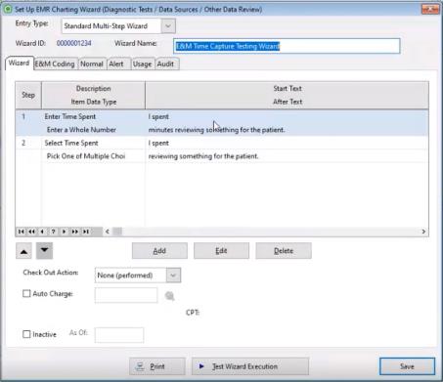Click the Delete button
443x382 pixels.
coord(284,251)
